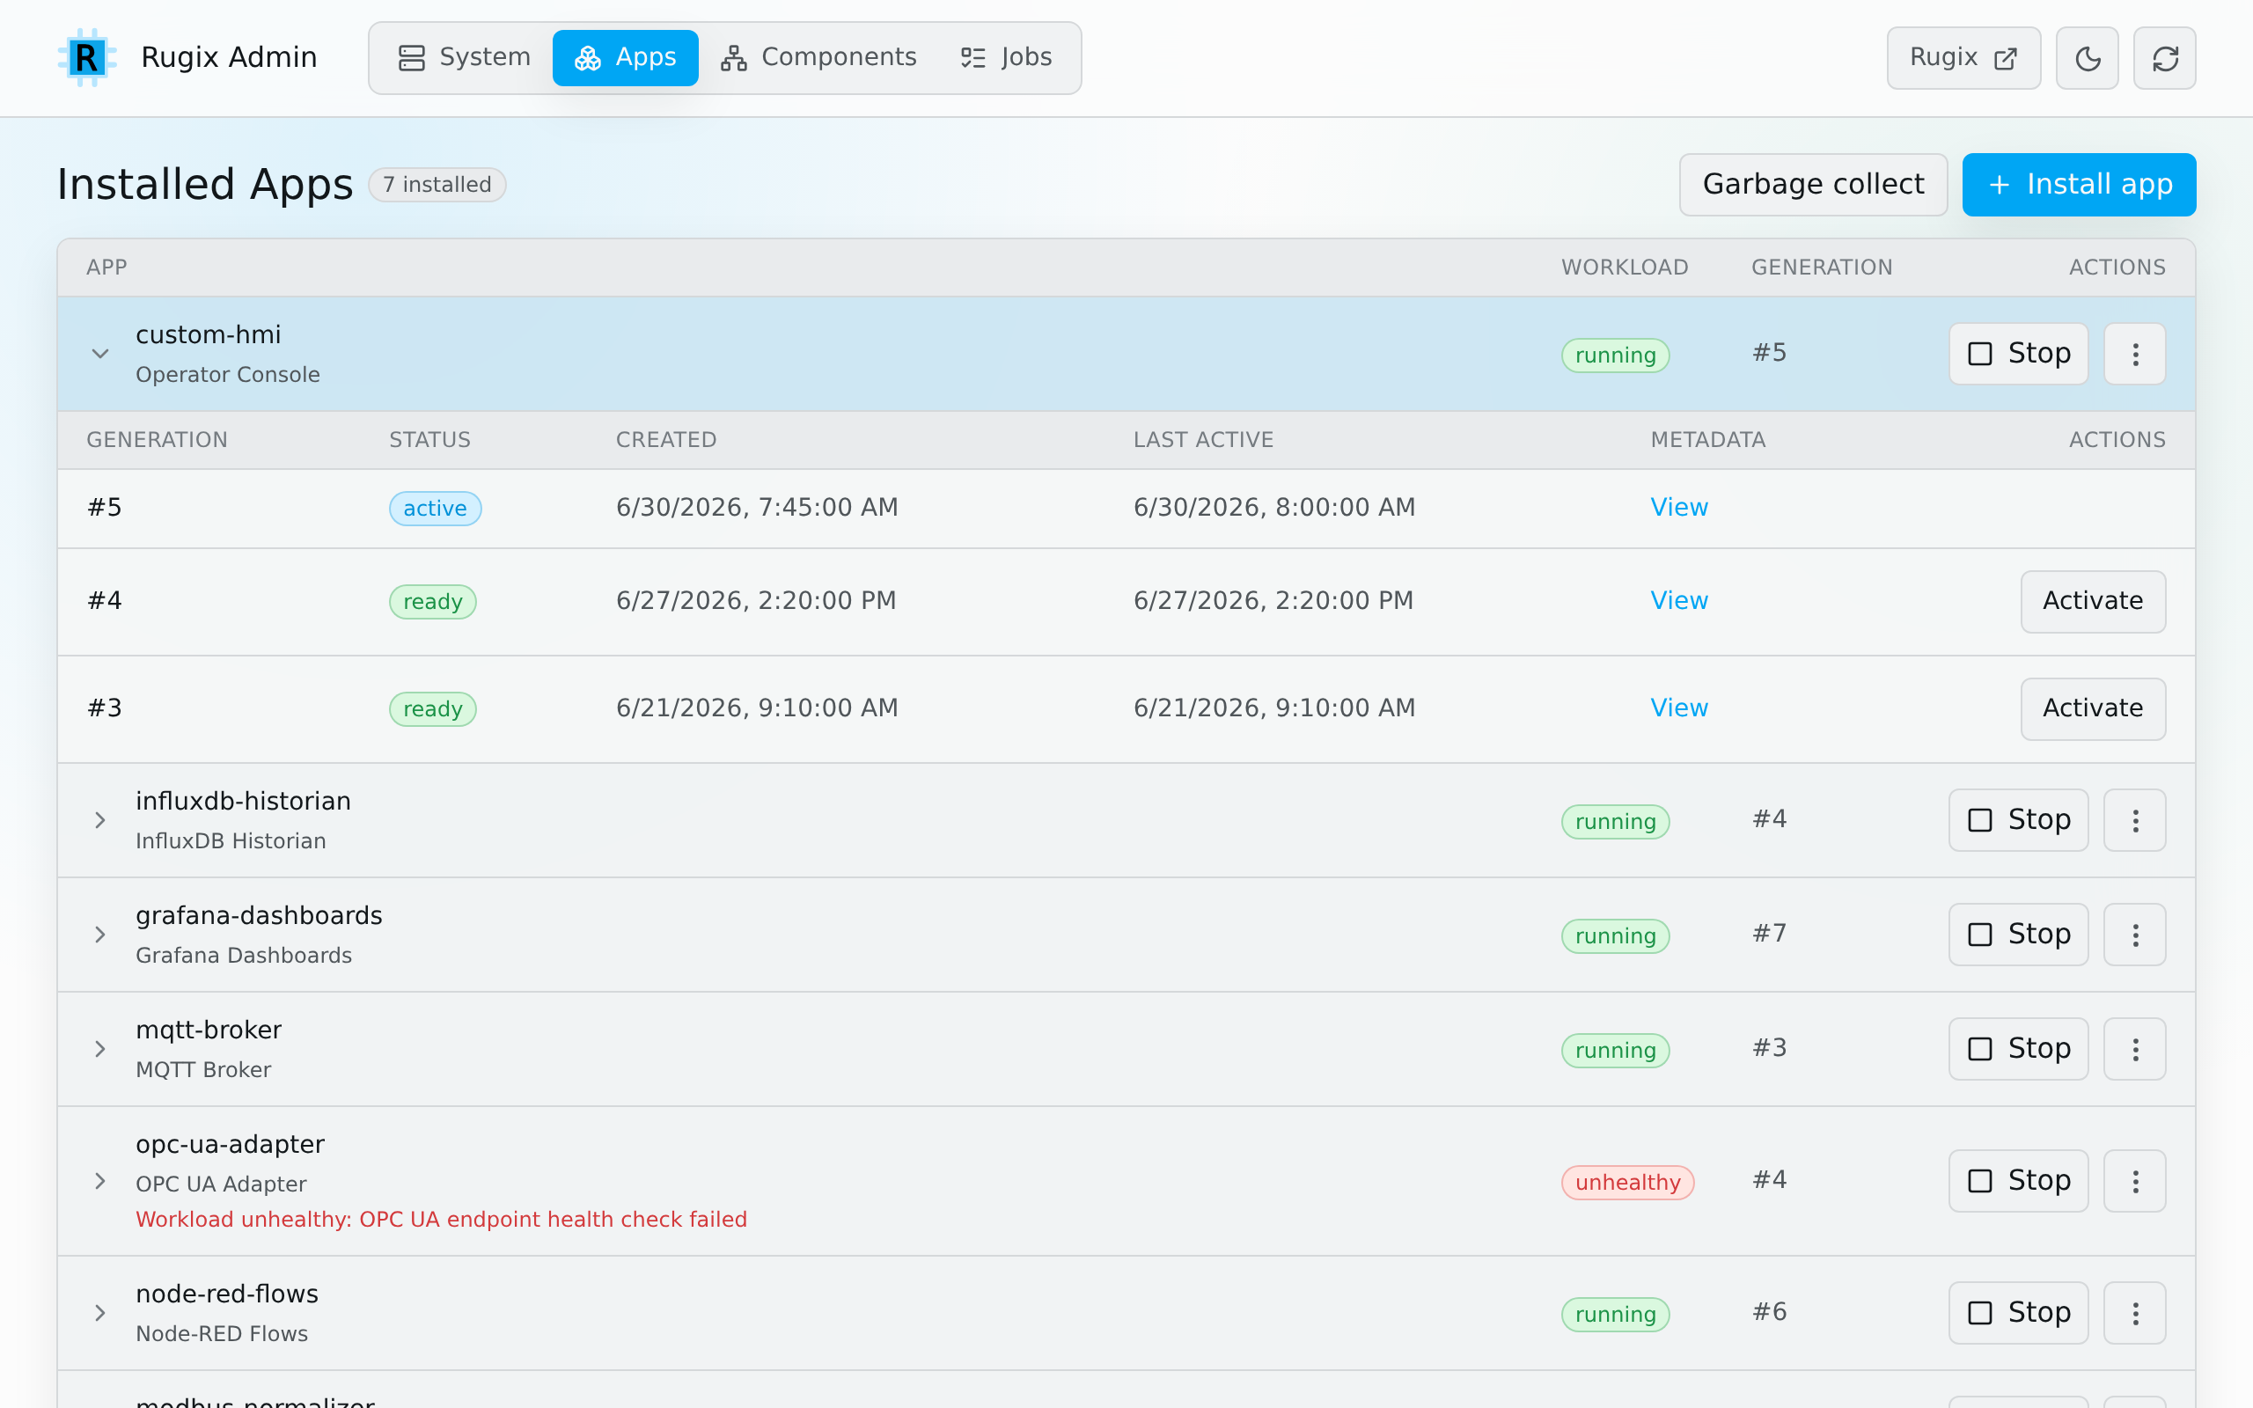
Task: Click the Rugix logo icon
Action: tap(86, 58)
